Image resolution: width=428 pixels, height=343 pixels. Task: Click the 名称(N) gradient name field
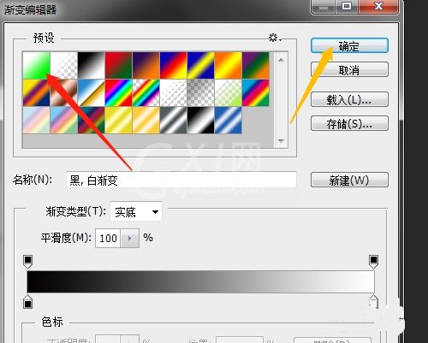click(181, 180)
